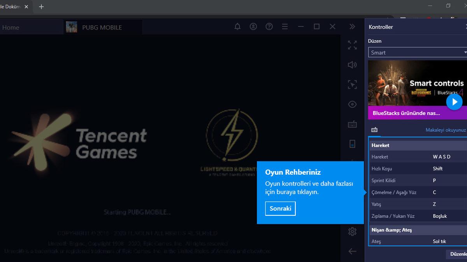467x262 pixels.
Task: Open BlueStacks notifications from the bell icon
Action: 237,26
